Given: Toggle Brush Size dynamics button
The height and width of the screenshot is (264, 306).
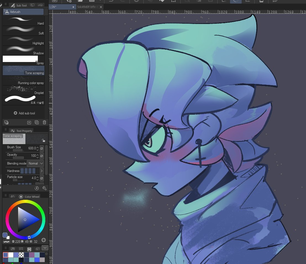Looking at the screenshot, I should click(42, 148).
